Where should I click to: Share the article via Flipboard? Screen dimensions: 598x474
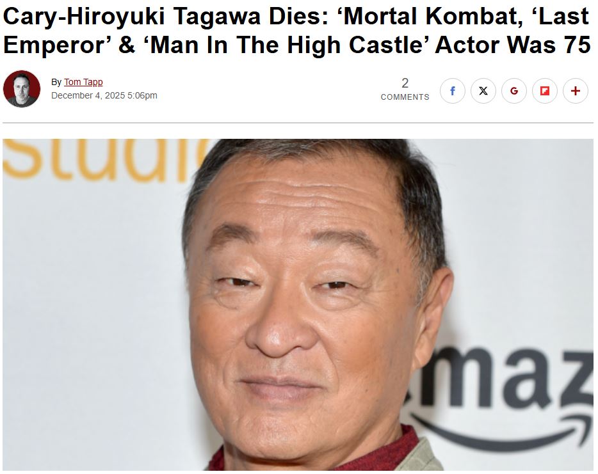tap(545, 91)
